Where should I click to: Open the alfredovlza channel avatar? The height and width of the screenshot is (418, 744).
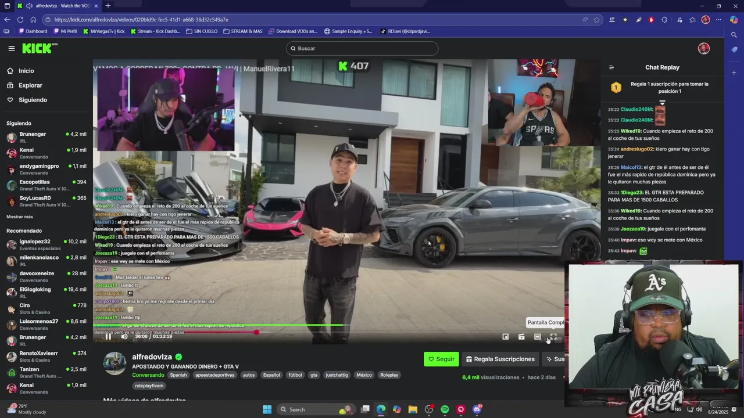pos(115,363)
